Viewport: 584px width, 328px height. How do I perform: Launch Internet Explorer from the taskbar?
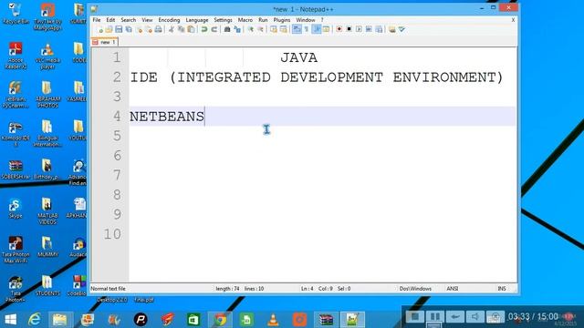(x=35, y=320)
